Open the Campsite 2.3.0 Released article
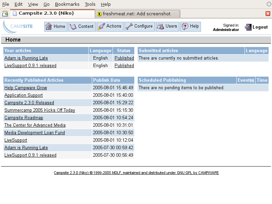The height and width of the screenshot is (204, 272). [29, 103]
